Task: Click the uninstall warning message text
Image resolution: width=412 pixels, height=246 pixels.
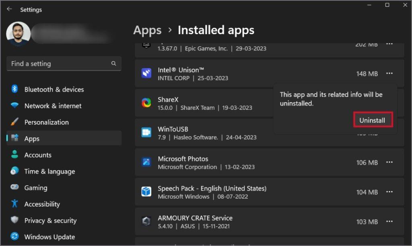Action: (331, 99)
